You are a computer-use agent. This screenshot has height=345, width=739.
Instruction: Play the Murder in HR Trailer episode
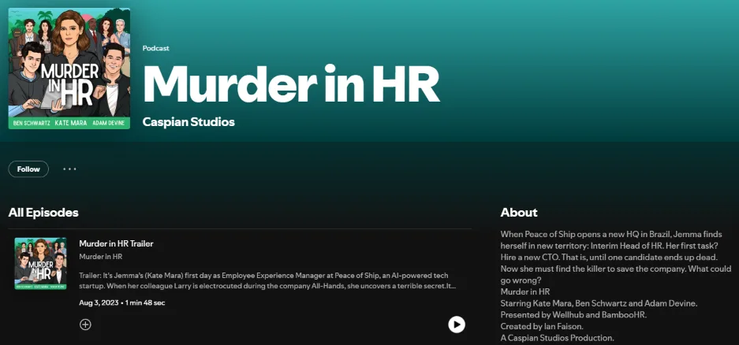(x=456, y=325)
